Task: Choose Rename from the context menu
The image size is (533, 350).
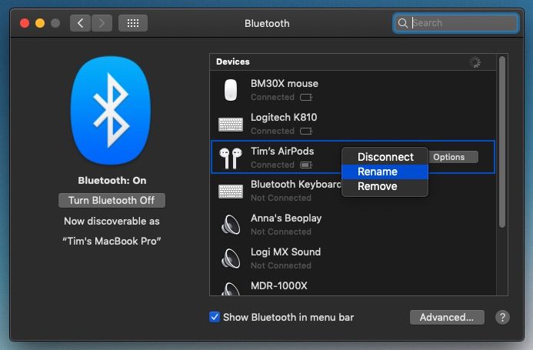Action: 378,172
